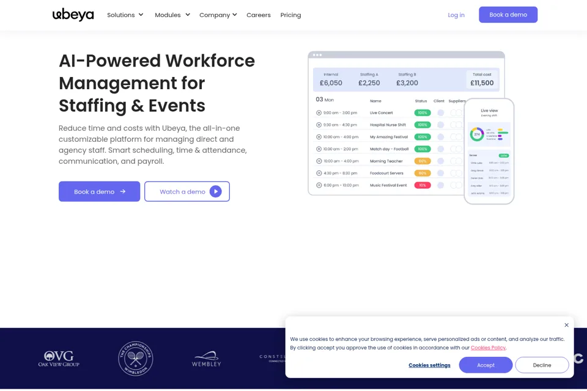The width and height of the screenshot is (587, 391).
Task: Click the AI-Powered Workforce Management headline
Action: 157,83
